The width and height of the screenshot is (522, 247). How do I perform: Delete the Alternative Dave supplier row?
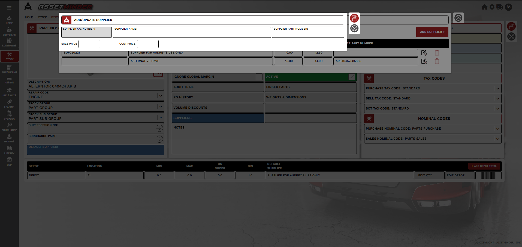[x=437, y=61]
